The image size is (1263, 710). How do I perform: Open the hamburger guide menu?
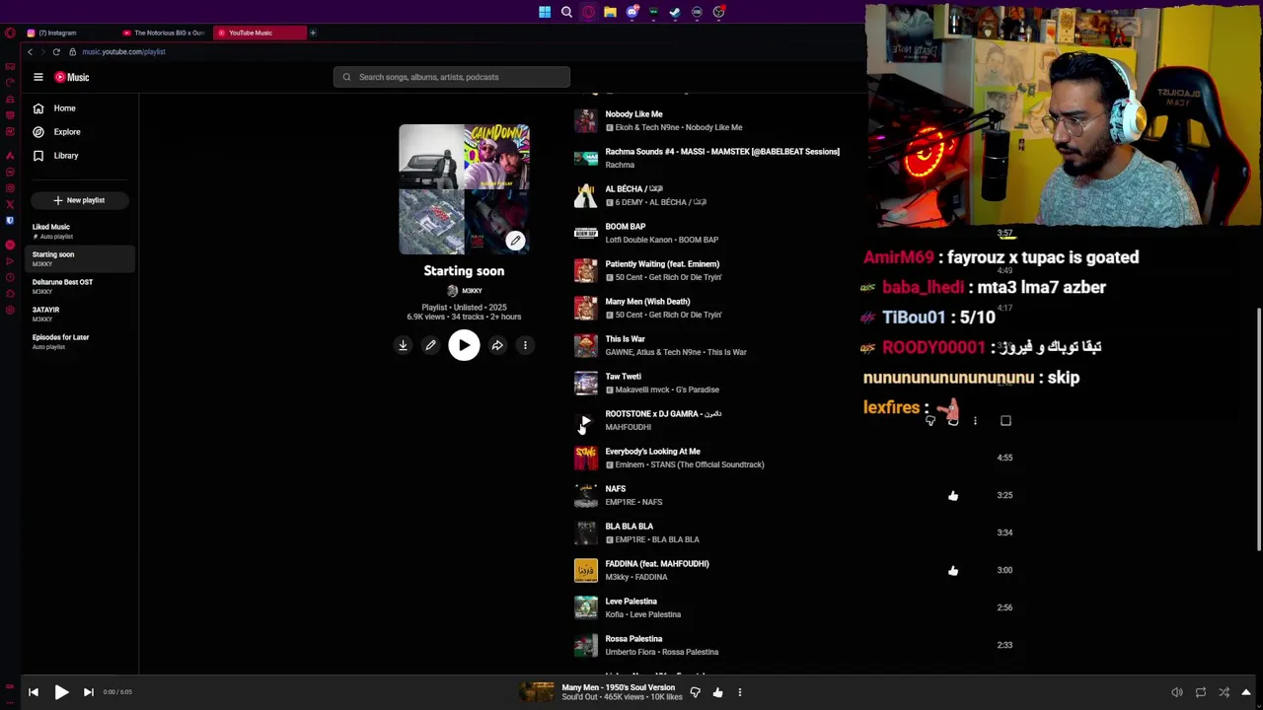(38, 77)
